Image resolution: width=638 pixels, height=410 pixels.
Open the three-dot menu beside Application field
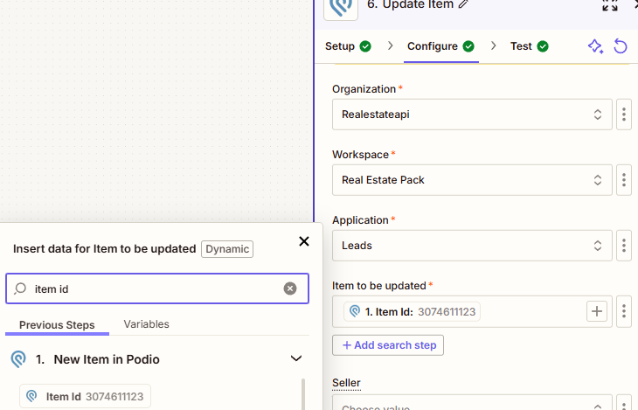pyautogui.click(x=624, y=246)
